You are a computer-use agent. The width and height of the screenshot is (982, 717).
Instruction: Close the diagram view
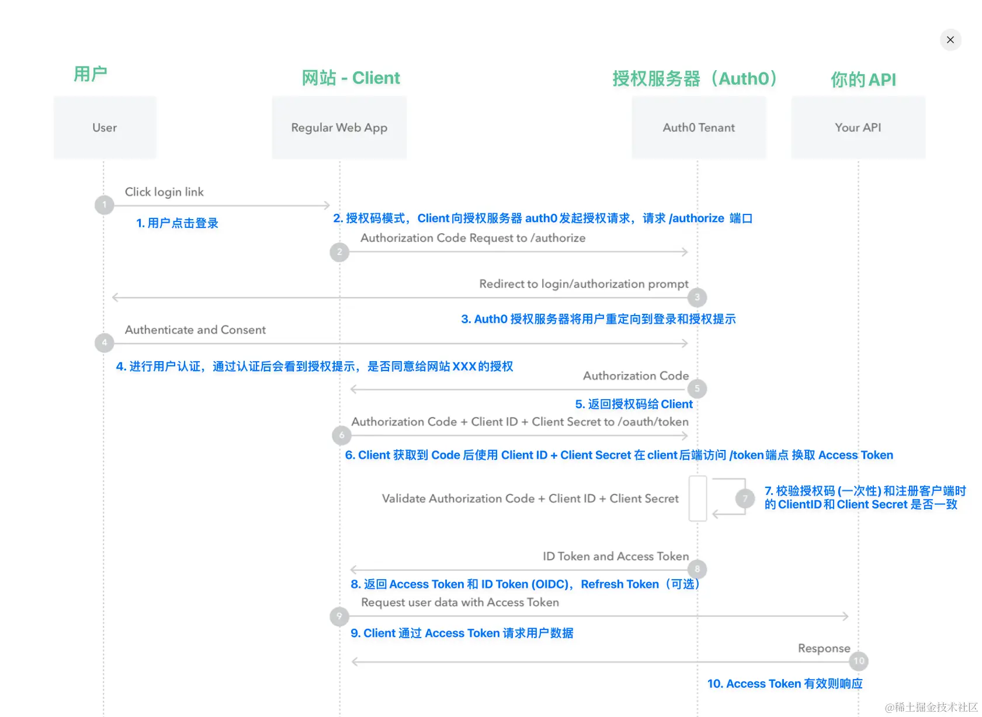tap(950, 40)
